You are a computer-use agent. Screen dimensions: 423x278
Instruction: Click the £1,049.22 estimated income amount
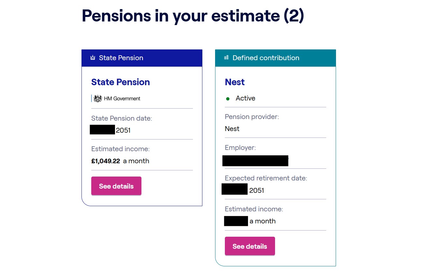point(106,161)
